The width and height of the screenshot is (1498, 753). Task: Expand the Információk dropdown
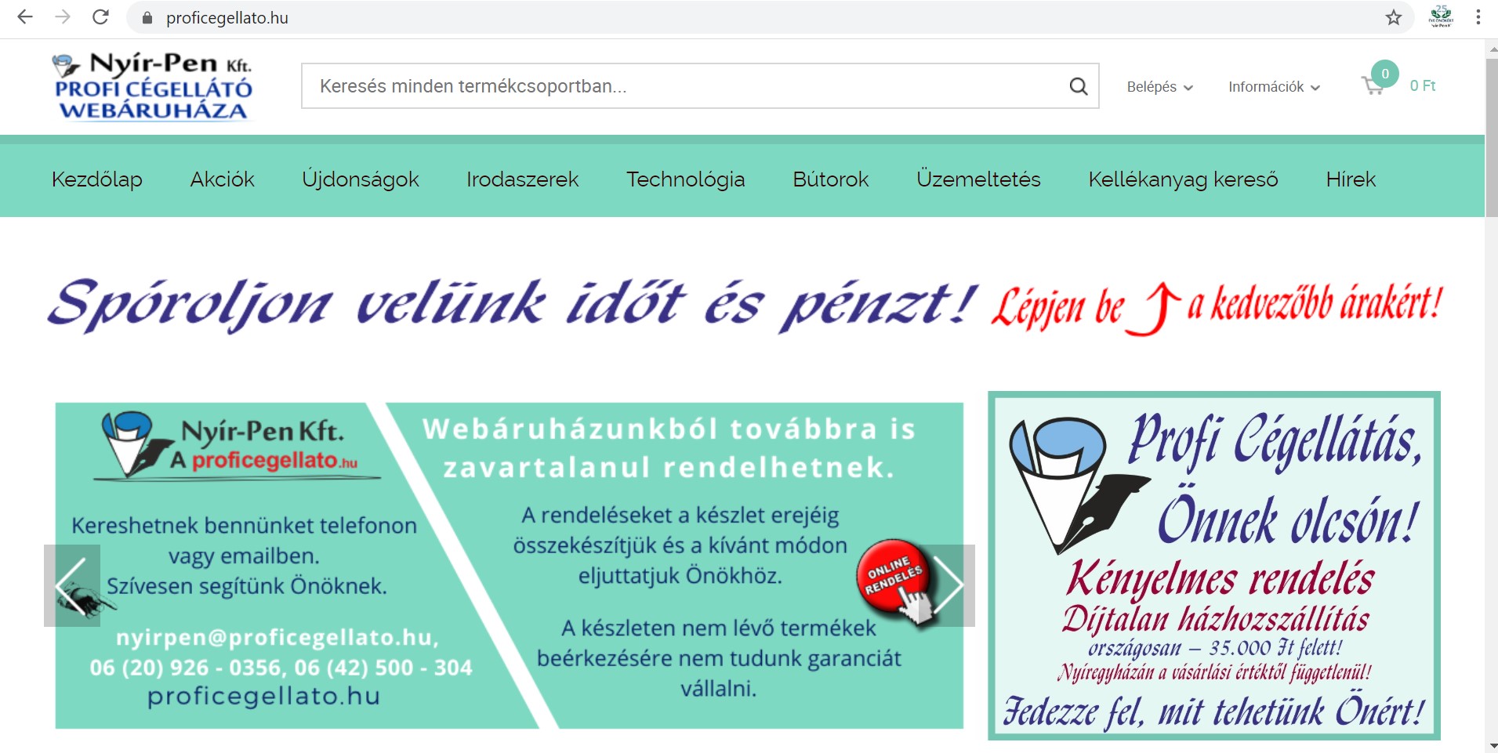click(1274, 87)
